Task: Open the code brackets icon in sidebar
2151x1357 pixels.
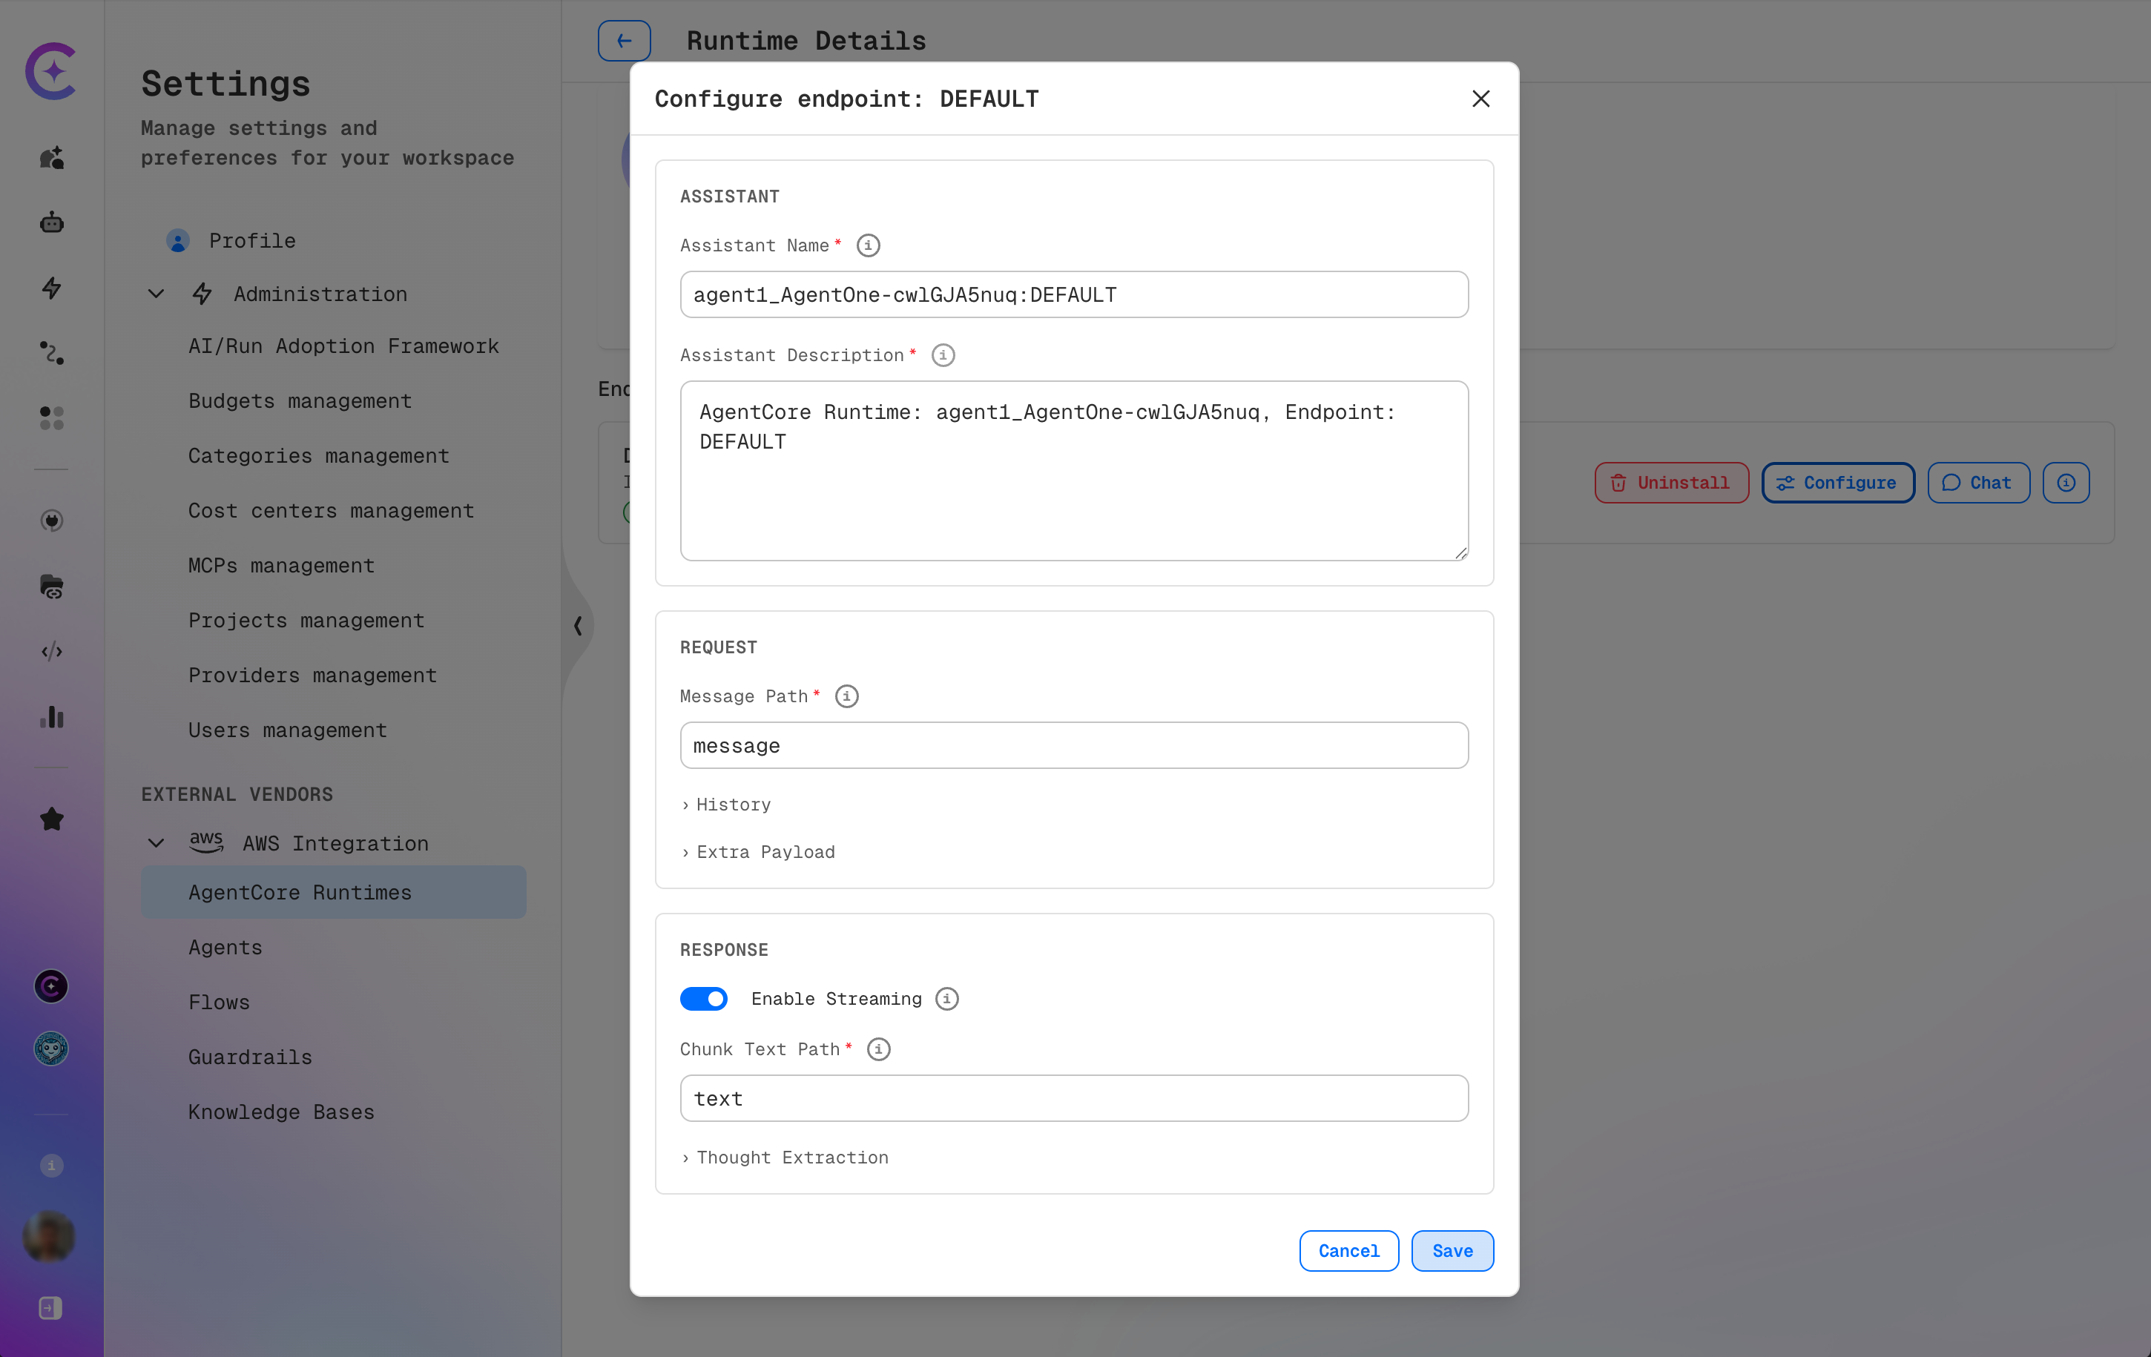Action: (52, 652)
